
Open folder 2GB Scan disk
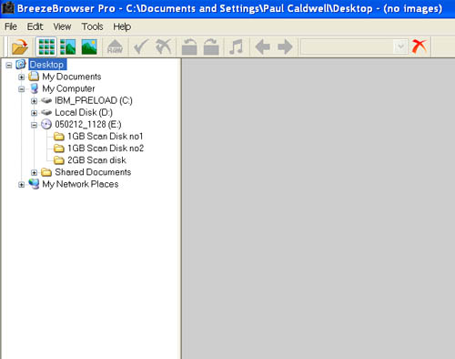pyautogui.click(x=96, y=160)
